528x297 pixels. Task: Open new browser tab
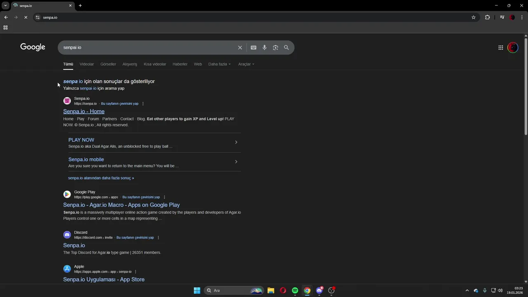80,5
